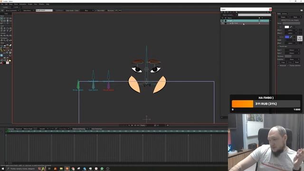Select the Zoom Camera tool
Screen dimensions: 304x171
coord(4,36)
